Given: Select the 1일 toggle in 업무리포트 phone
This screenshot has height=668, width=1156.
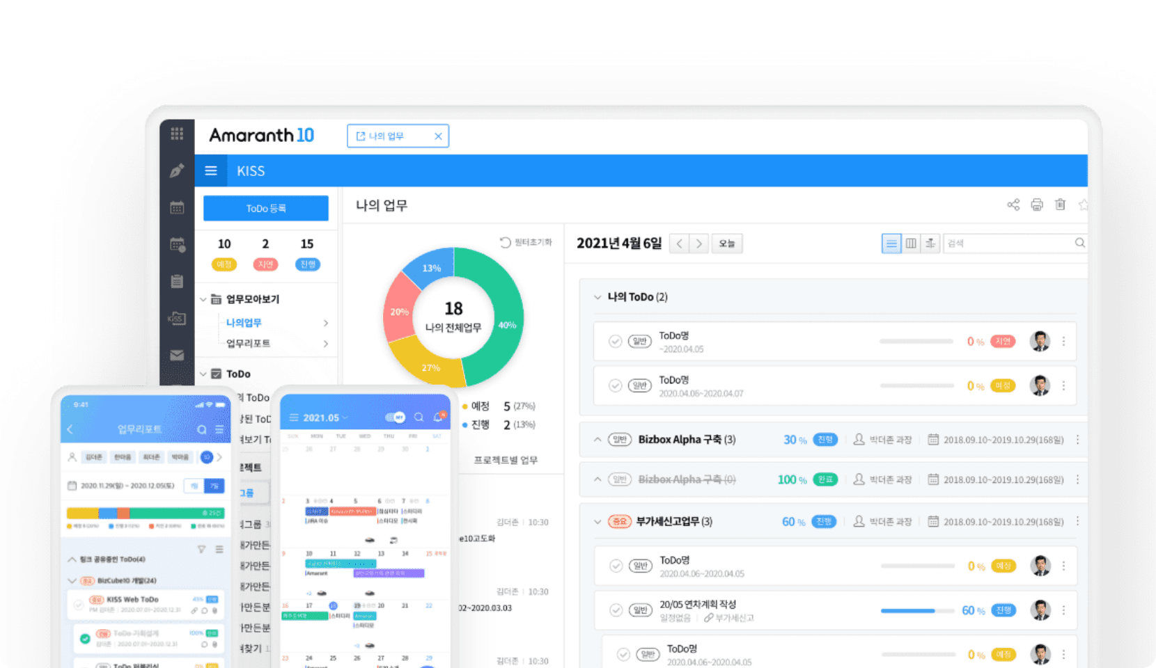Looking at the screenshot, I should tap(194, 486).
